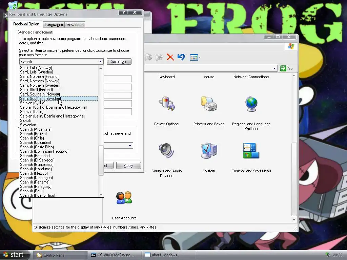Open the location dropdown behind the list

(x=130, y=146)
